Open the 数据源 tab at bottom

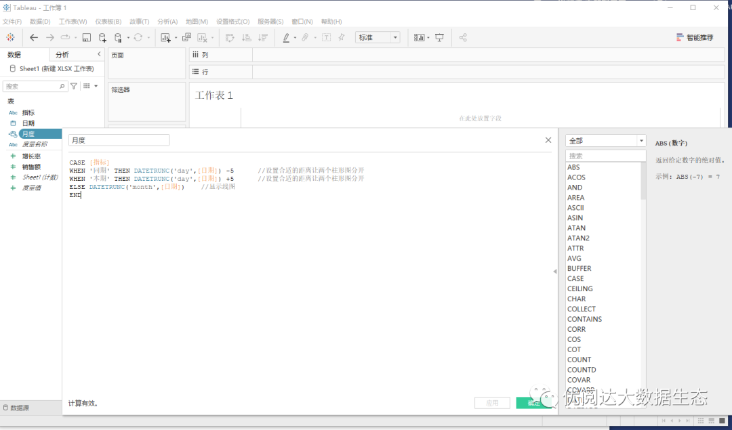coord(17,408)
